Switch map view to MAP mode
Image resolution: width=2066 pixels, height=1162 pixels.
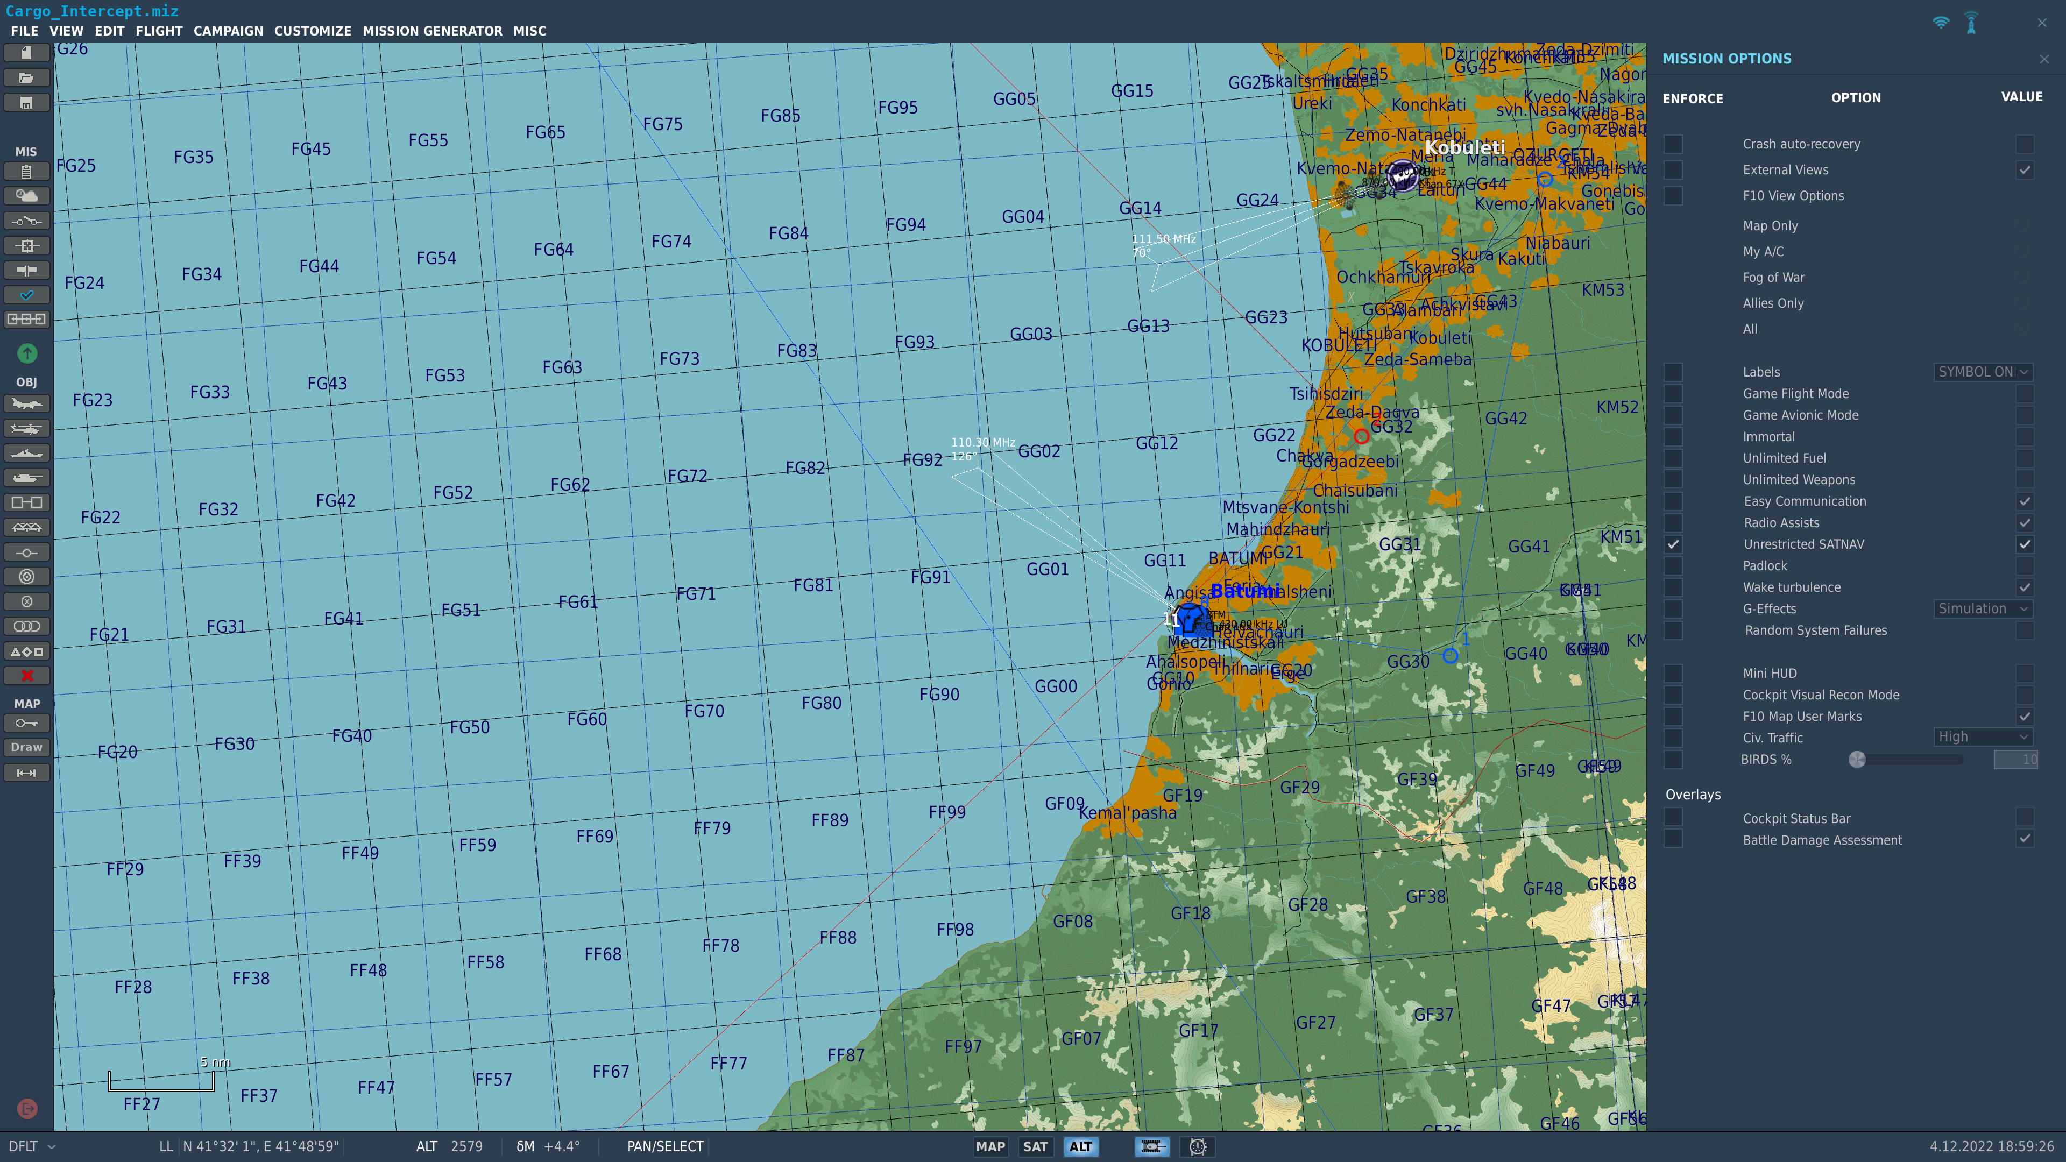point(990,1147)
